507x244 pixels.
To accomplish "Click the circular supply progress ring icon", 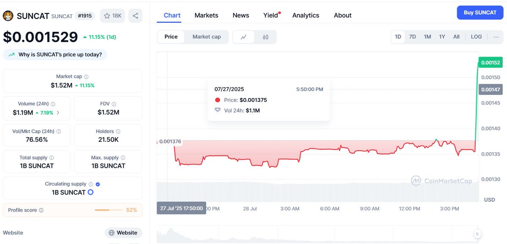I will 90,192.
